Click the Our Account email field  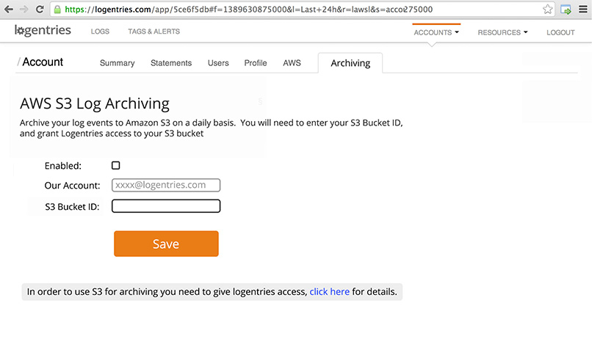[x=166, y=185]
